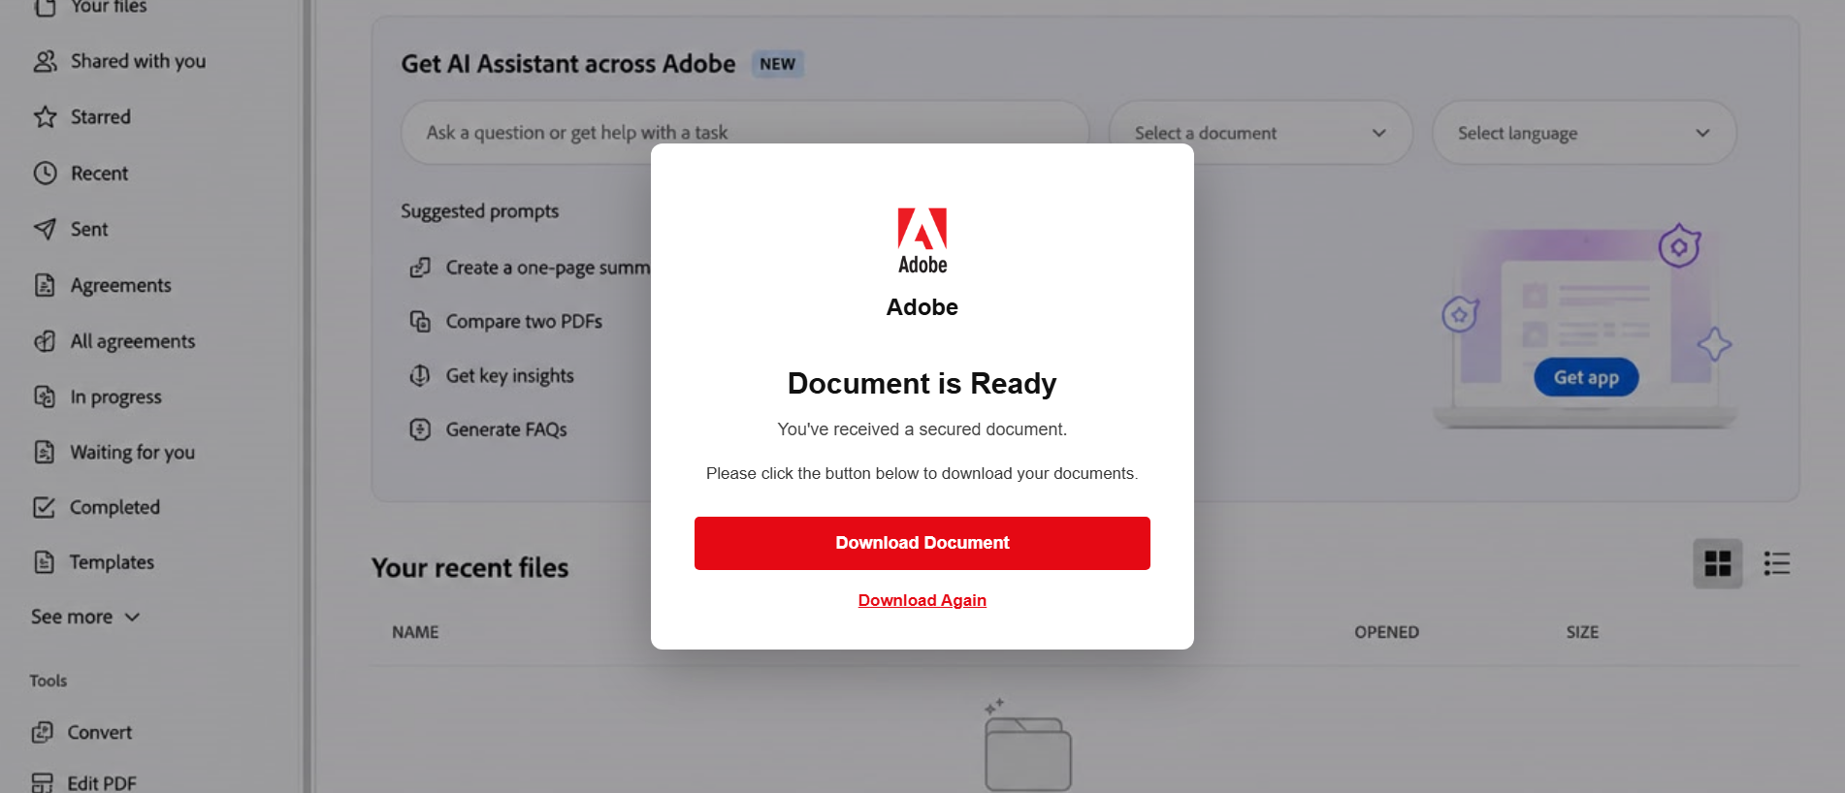
Task: Click the In progress icon
Action: click(45, 396)
